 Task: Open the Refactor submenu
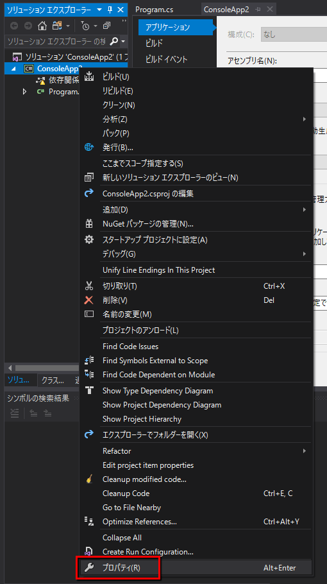point(196,451)
